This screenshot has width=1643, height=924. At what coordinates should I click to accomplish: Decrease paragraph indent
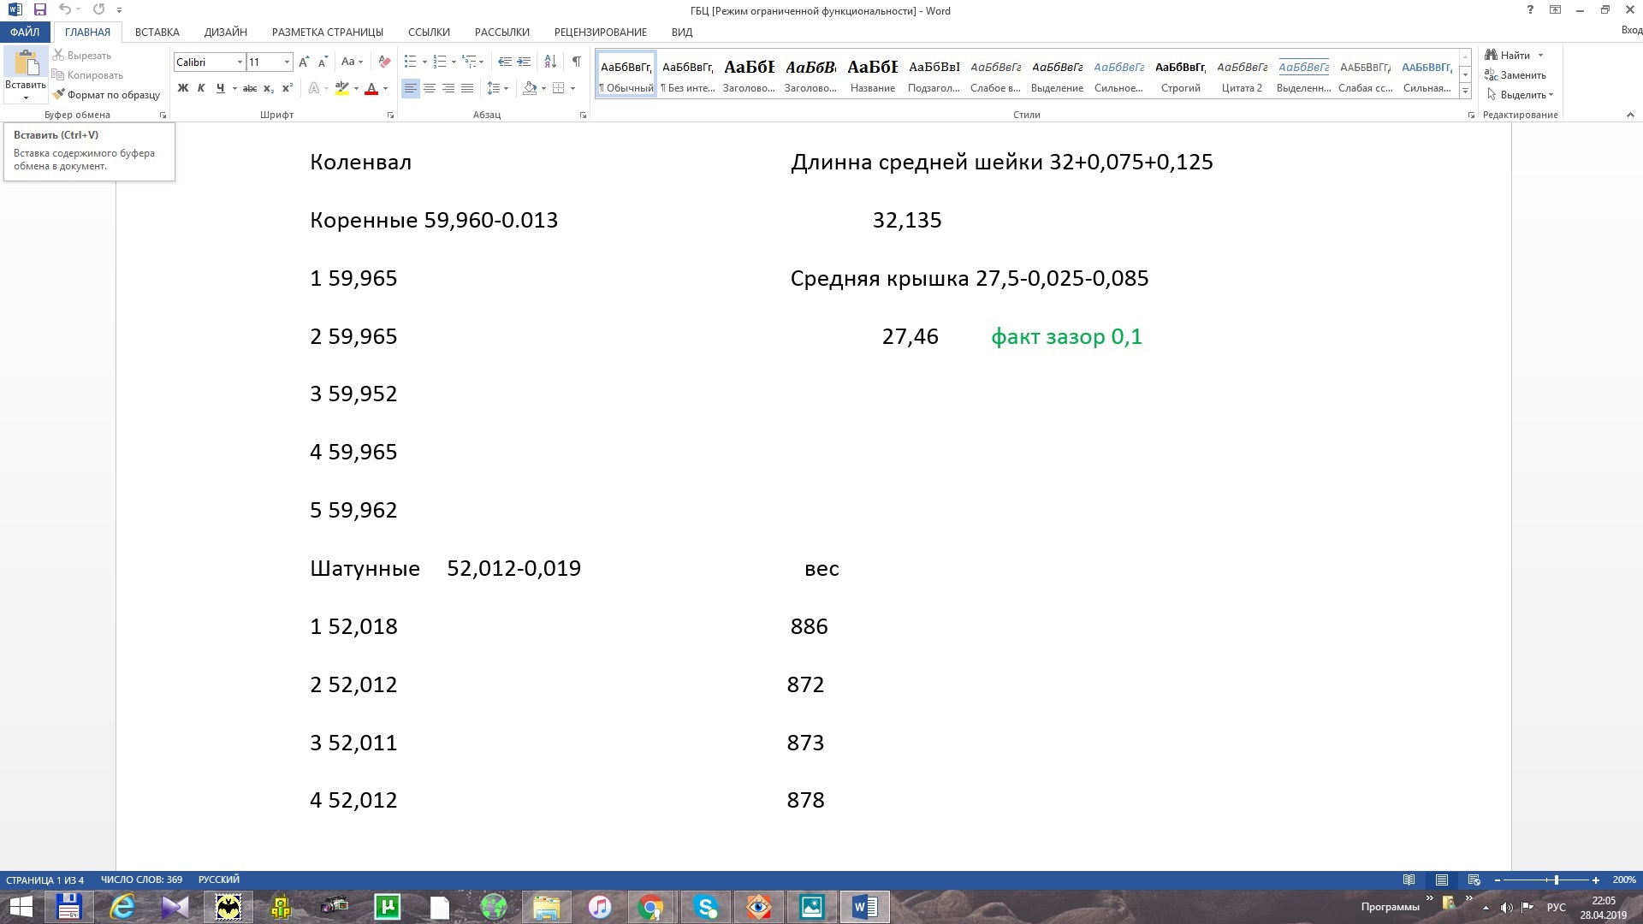point(505,62)
